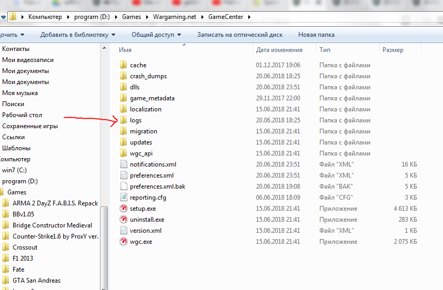The width and height of the screenshot is (443, 290).
Task: Select the notifications.xml file icon
Action: click(x=123, y=164)
